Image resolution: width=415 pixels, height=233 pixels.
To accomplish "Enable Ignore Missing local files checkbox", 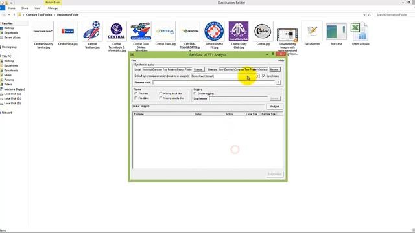I will pyautogui.click(x=161, y=93).
